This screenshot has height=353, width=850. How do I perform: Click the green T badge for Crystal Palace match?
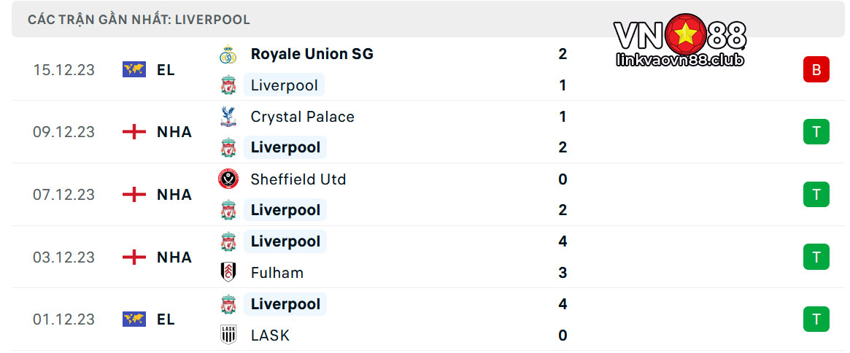816,132
